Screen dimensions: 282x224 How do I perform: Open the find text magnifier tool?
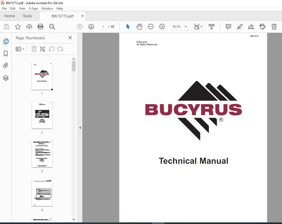point(52,27)
